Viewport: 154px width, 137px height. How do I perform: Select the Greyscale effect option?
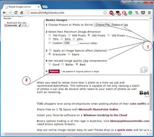(50, 54)
